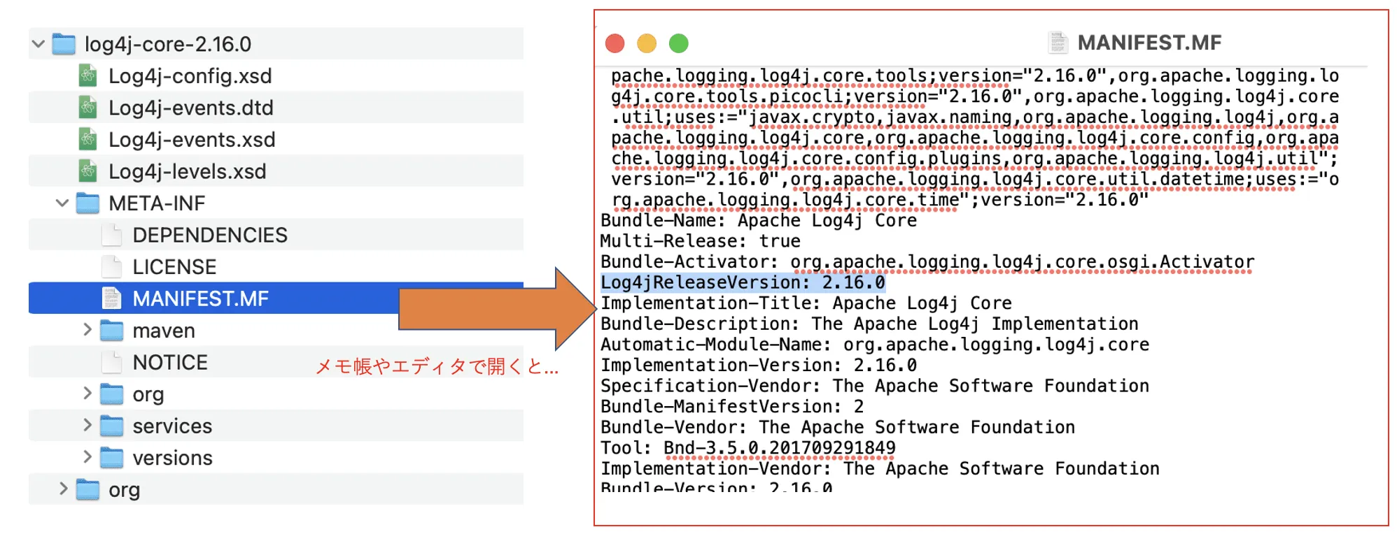Screen dimensions: 1397x541
Task: Click the Bundle-Vendor line
Action: tap(838, 427)
